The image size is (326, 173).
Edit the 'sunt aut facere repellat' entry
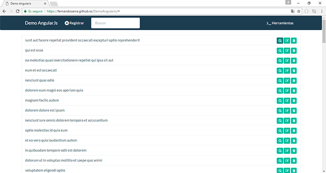click(287, 41)
